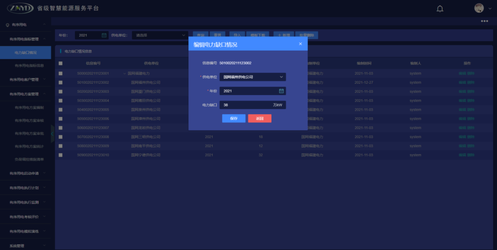Open 供电单位 请选择 dropdown in filter bar
497x250 pixels.
(x=160, y=35)
